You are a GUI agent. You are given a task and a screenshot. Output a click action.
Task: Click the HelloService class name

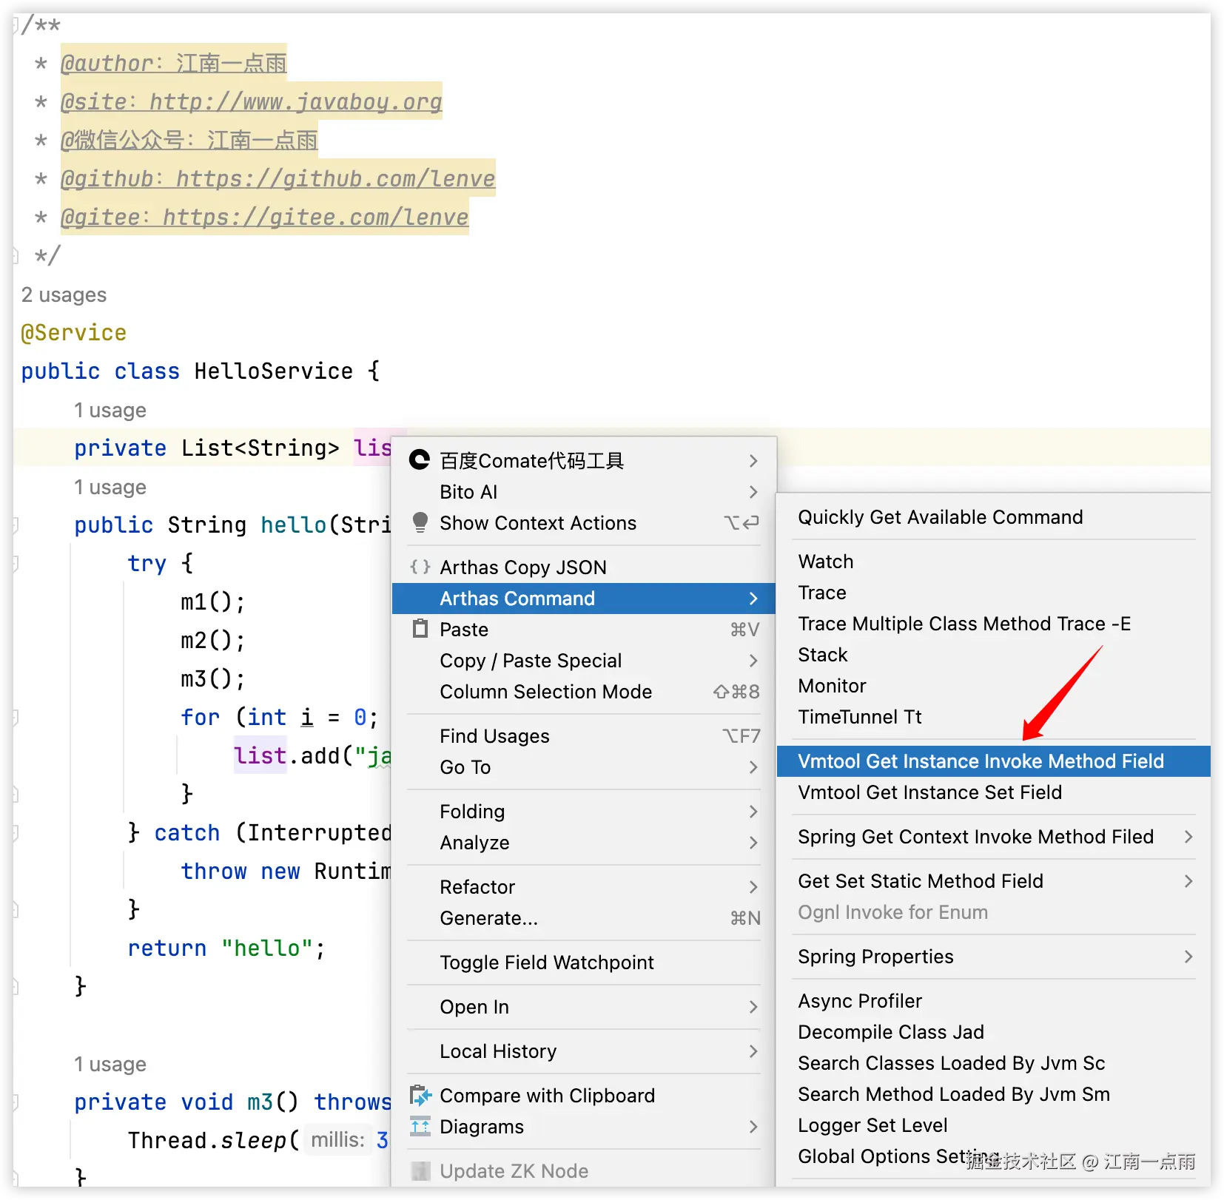point(273,371)
